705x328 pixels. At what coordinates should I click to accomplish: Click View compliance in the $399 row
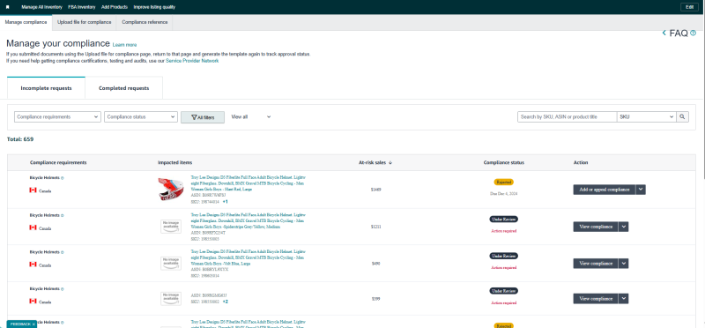click(596, 298)
